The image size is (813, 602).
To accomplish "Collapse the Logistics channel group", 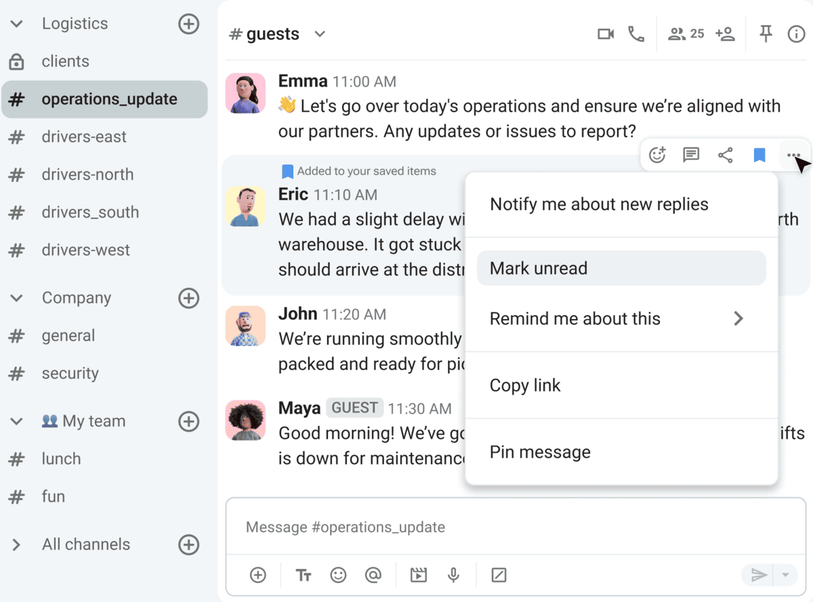I will pos(18,24).
